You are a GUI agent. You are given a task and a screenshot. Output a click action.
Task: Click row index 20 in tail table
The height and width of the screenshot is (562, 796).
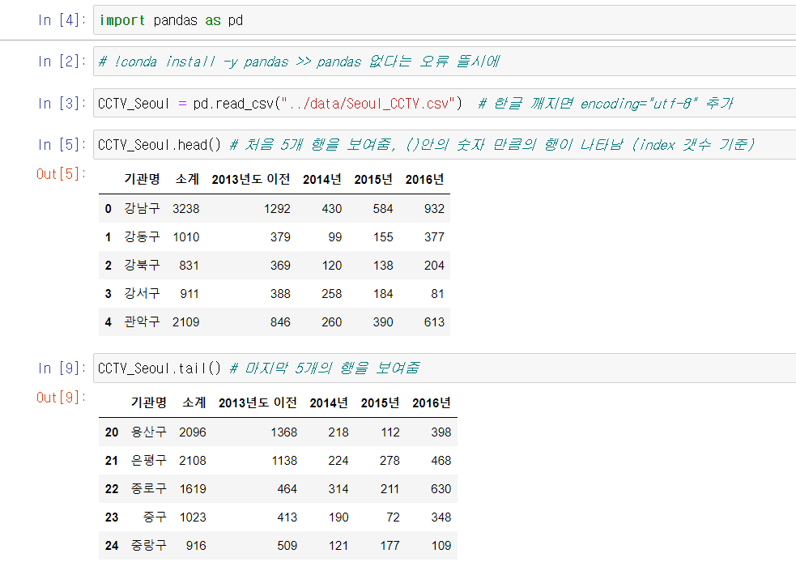112,432
